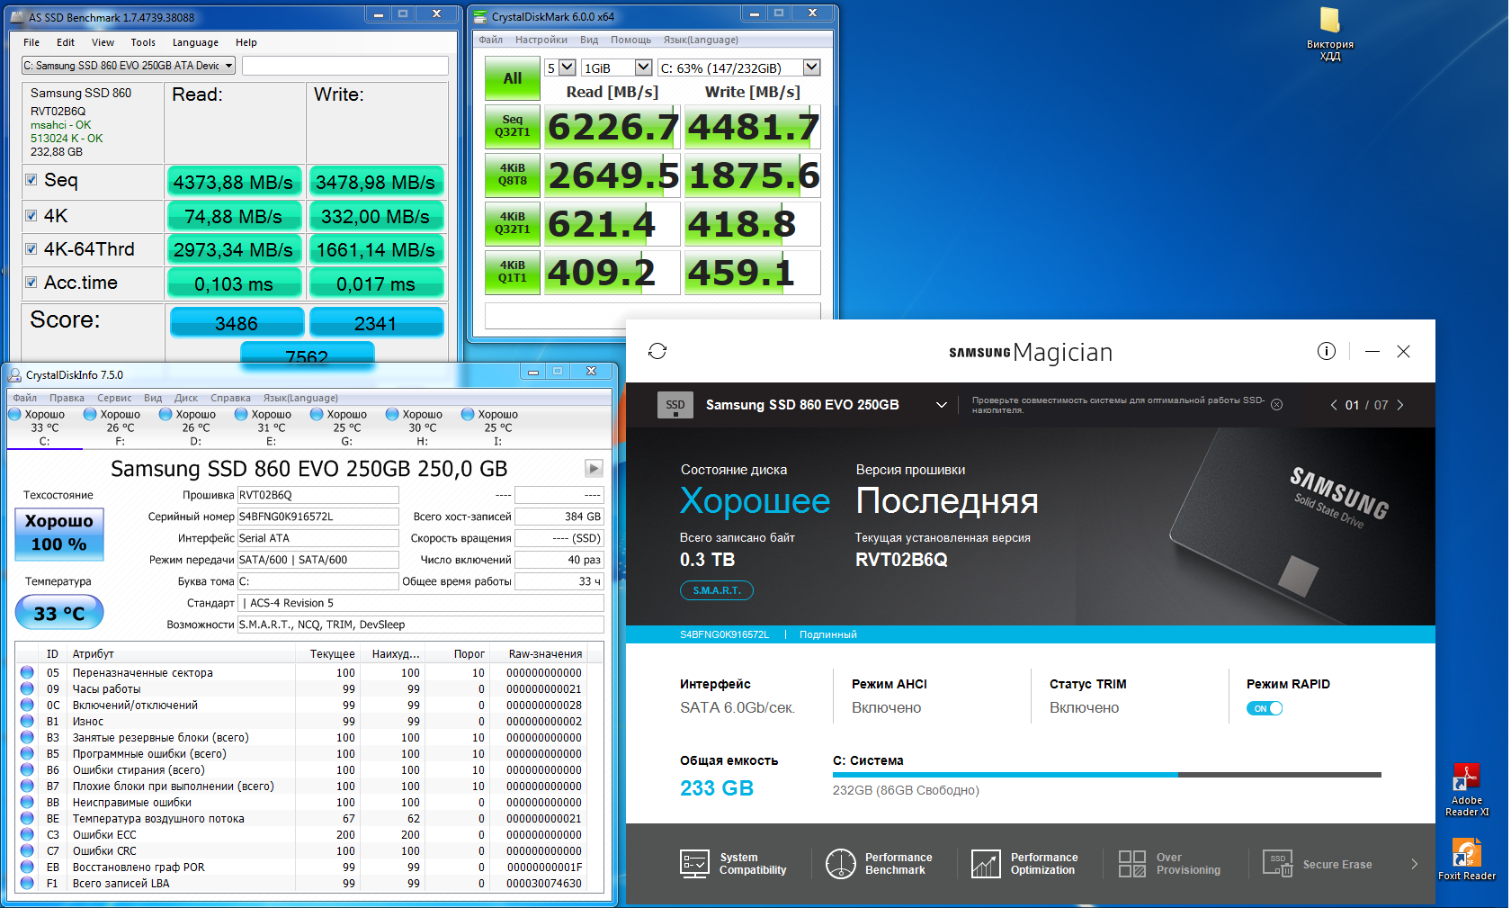
Task: Select disk I: in CrystalDiskInfo
Action: point(498,427)
